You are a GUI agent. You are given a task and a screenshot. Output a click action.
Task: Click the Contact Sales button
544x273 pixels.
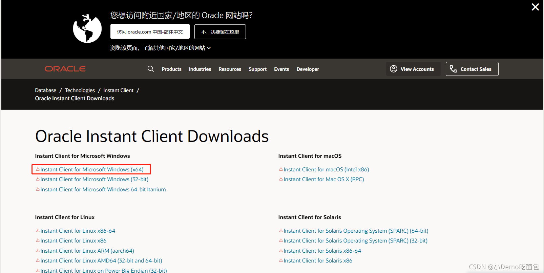[x=472, y=69]
